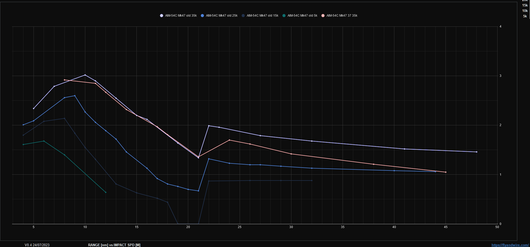The width and height of the screenshot is (530, 247).
Task: Toggle the AIM-54C Mk47 37 35k series label
Action: (x=342, y=16)
